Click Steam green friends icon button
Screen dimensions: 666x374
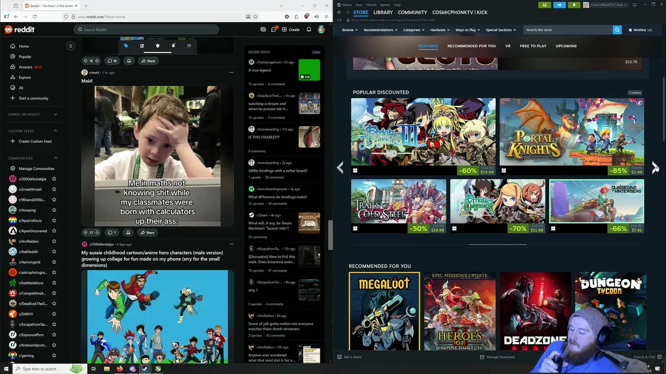point(544,5)
